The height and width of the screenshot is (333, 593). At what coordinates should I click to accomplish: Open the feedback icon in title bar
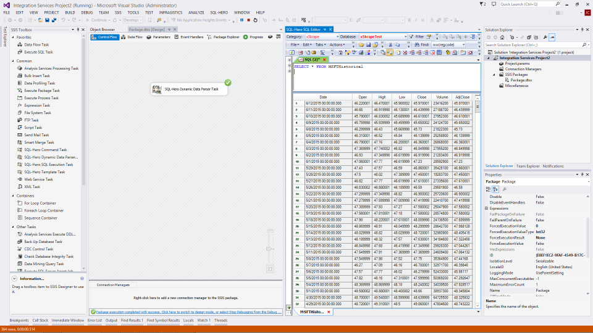494,4
